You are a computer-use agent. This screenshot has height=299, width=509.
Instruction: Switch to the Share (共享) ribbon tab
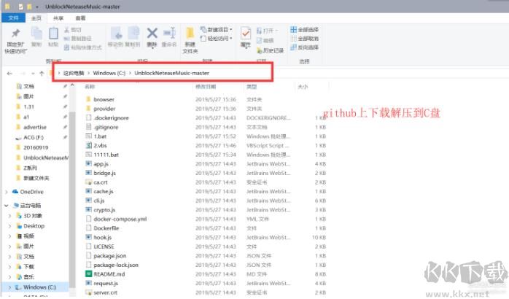coord(58,18)
